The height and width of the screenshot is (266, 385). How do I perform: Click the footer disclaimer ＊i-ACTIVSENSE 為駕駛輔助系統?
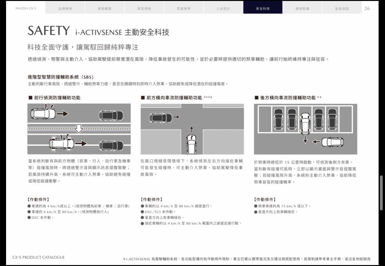(247, 259)
